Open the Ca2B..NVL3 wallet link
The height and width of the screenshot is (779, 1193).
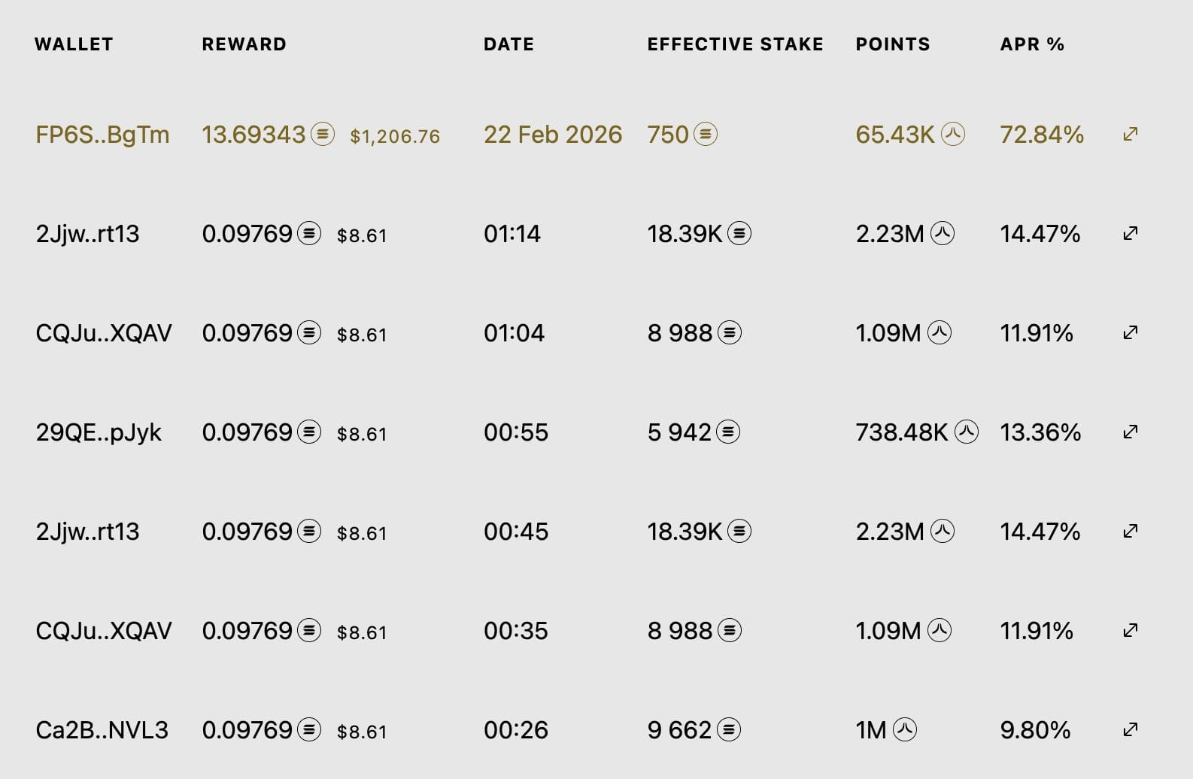pos(102,730)
